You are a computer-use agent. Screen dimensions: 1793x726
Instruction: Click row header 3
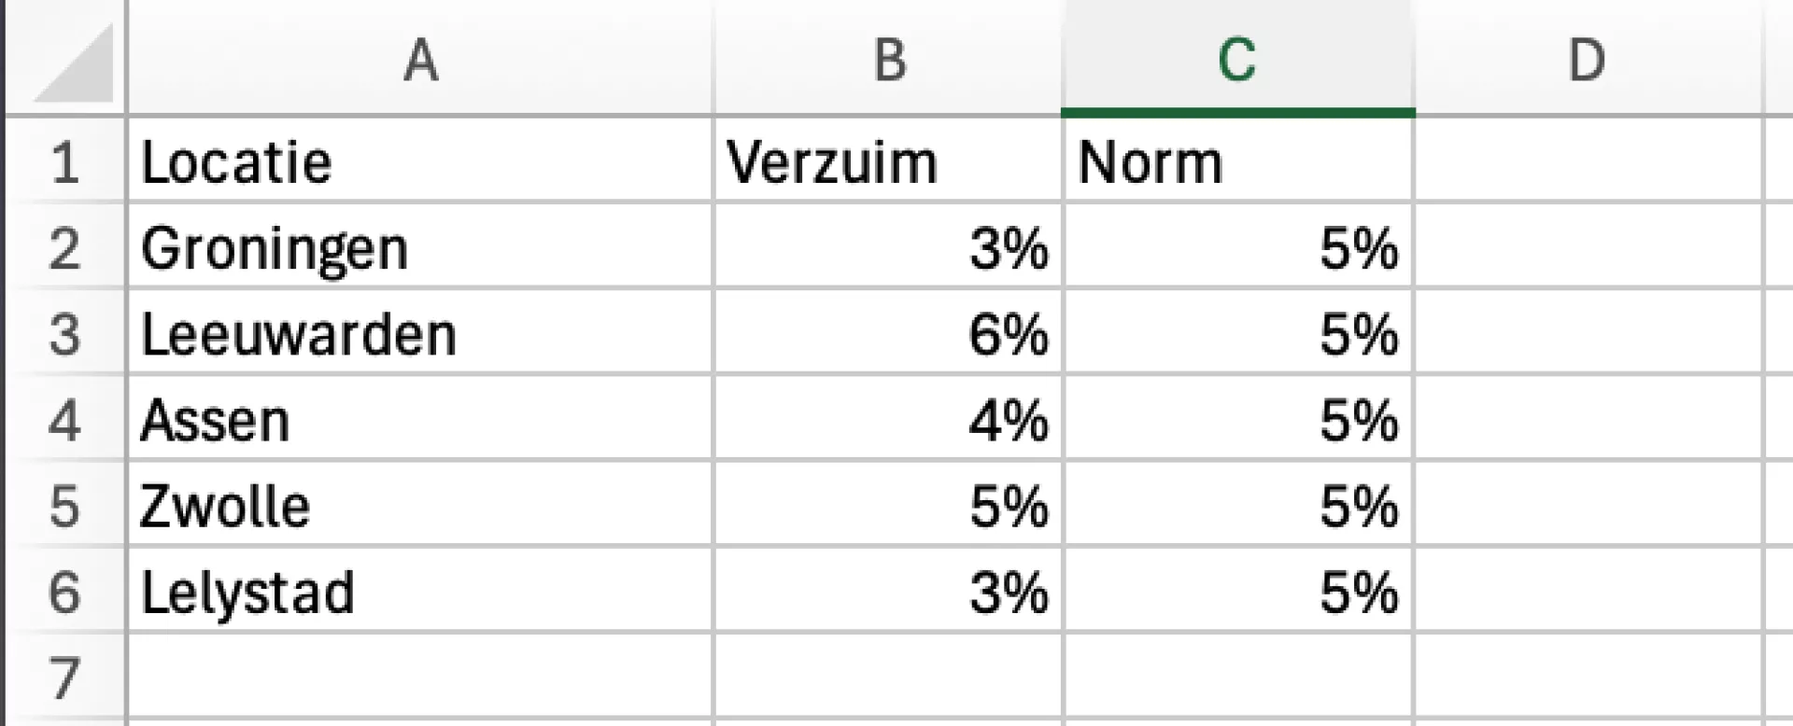[x=64, y=334]
